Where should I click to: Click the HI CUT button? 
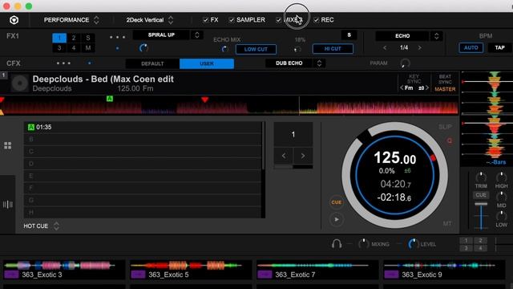point(333,49)
